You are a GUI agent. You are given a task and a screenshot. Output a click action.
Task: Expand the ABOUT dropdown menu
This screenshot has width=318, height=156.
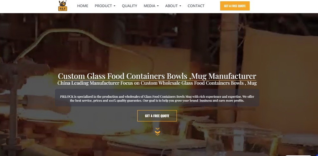(173, 6)
